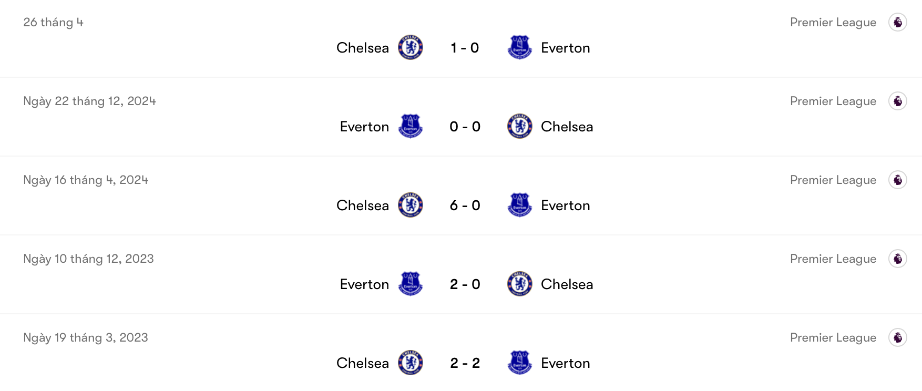Click the Everton crest in the 2-0 match

[x=411, y=284]
